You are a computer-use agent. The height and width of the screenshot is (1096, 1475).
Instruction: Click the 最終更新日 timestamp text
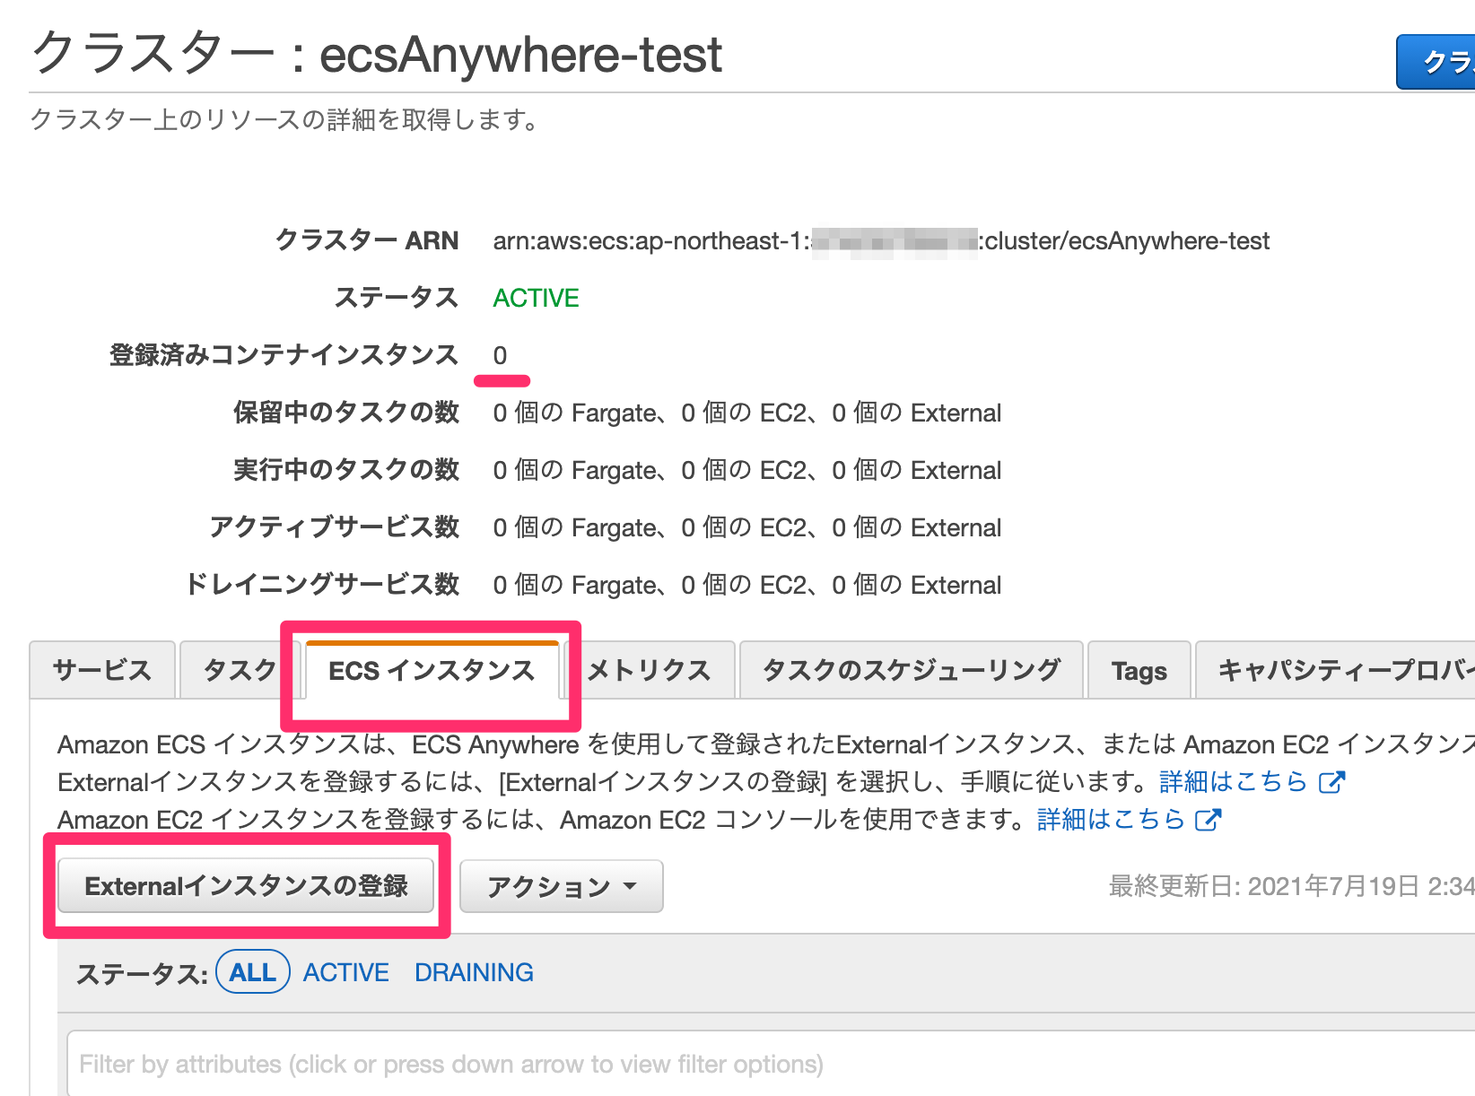click(x=1291, y=886)
